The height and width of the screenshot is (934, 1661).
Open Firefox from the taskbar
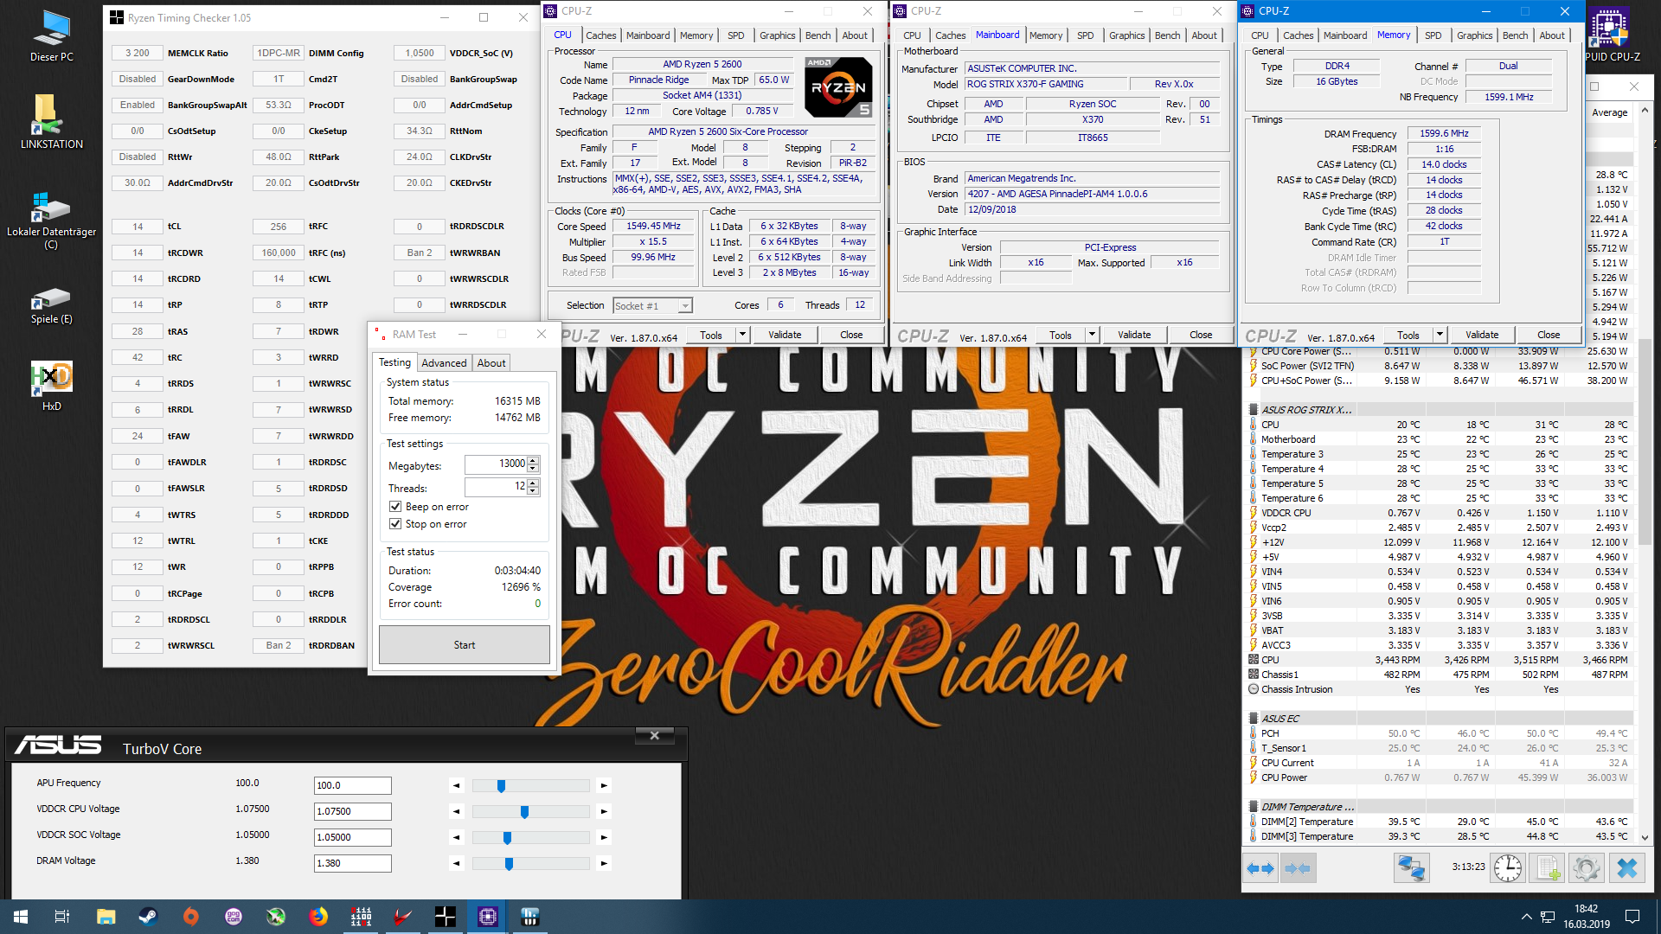pos(318,917)
